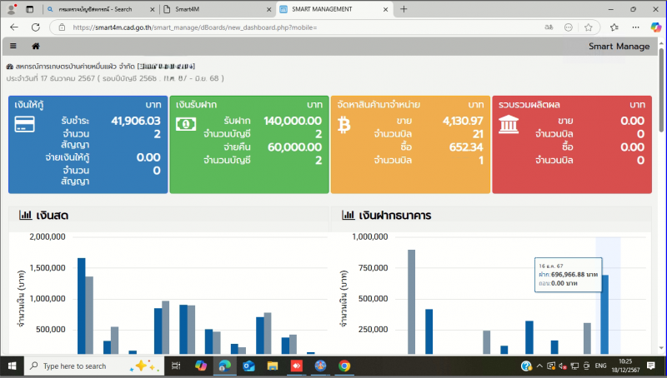
Task: Click the 60,000.00 withdrawal value
Action: [x=294, y=147]
